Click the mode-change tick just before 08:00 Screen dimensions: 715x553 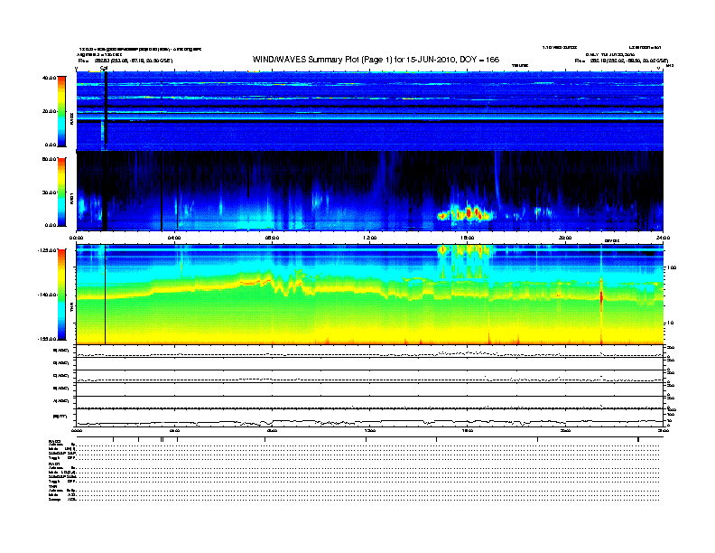(x=265, y=439)
